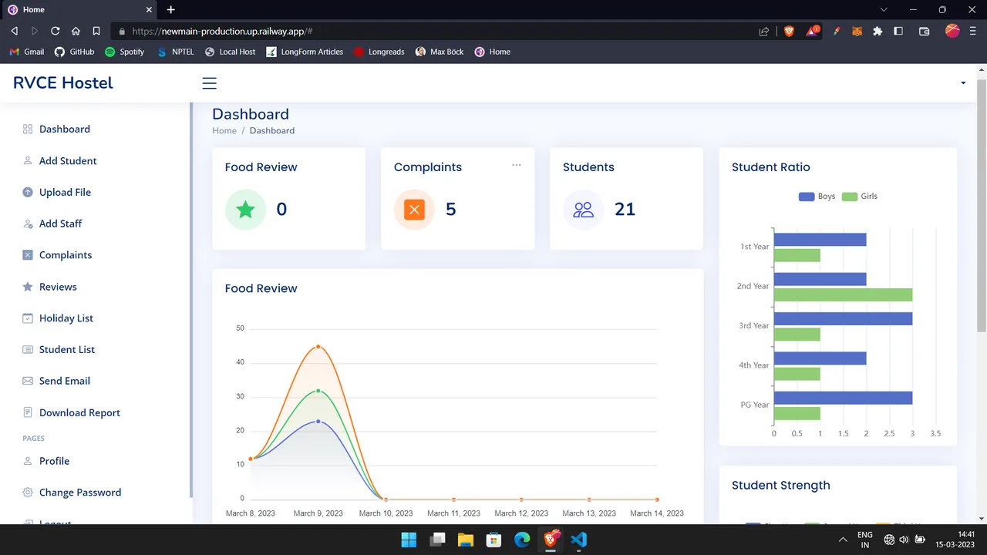Click the students count 21
Viewport: 987px width, 555px height.
point(625,210)
